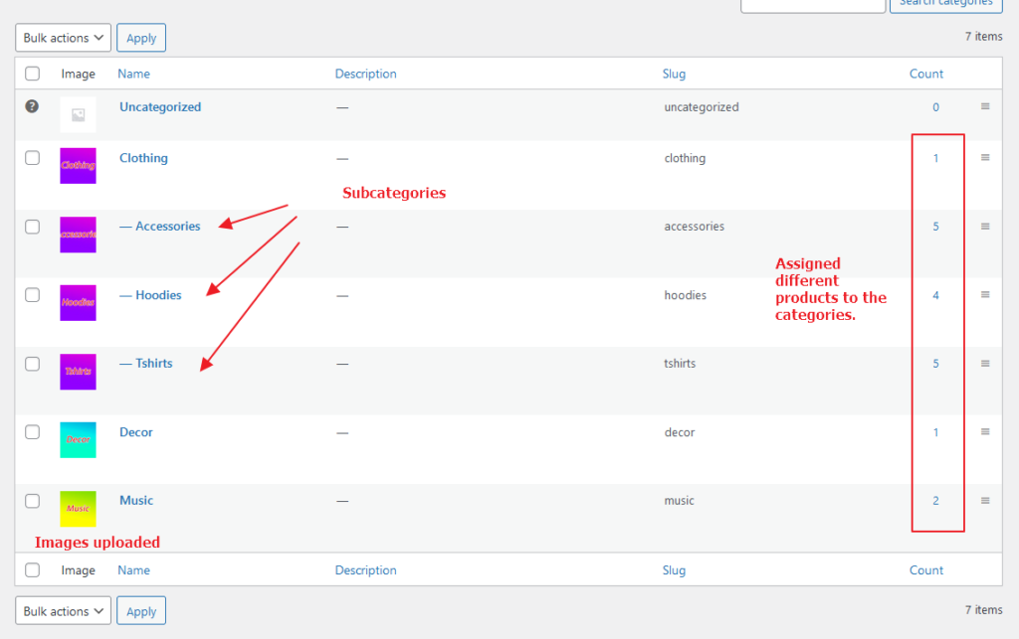Click the drag handle for Clothing row
This screenshot has width=1019, height=639.
pos(985,158)
